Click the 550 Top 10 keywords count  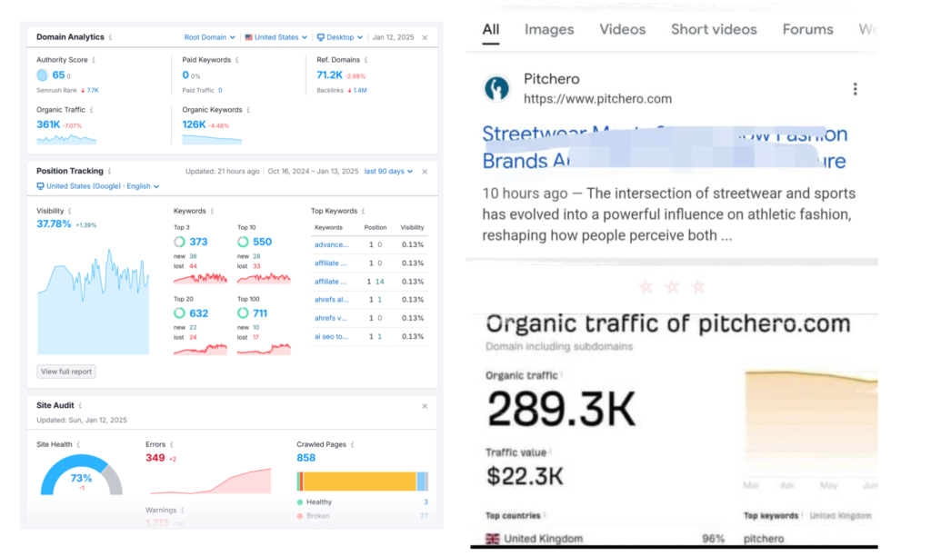tap(262, 242)
